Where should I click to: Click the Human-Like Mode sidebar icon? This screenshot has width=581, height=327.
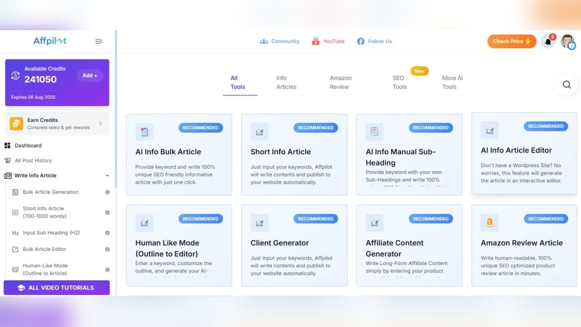pyautogui.click(x=15, y=269)
